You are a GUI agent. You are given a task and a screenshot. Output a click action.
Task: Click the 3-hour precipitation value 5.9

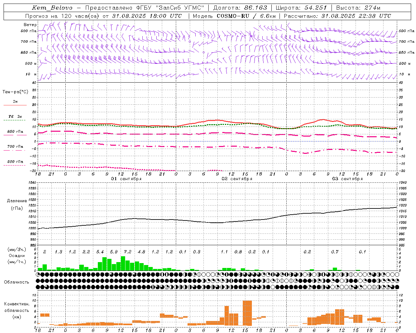tap(114, 252)
